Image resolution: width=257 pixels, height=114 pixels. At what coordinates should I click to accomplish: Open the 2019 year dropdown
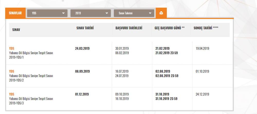point(91,13)
